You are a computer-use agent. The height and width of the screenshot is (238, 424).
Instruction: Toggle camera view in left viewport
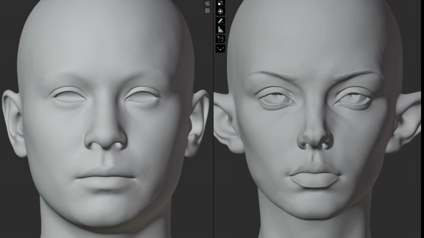pos(207,3)
